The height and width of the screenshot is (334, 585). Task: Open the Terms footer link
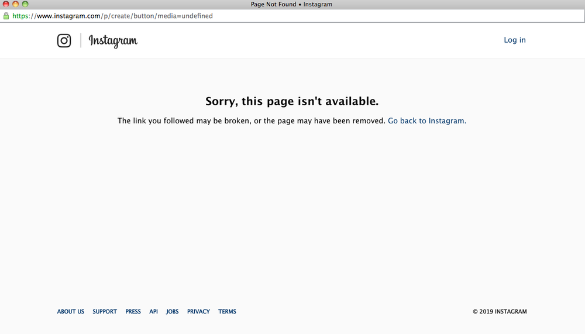(227, 312)
